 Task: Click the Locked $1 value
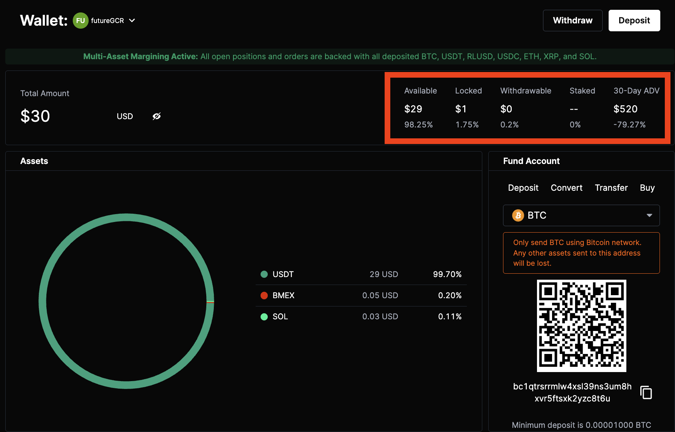[x=461, y=109]
